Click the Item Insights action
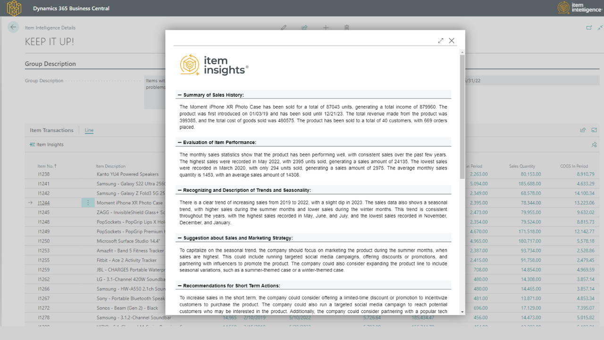 coord(46,144)
